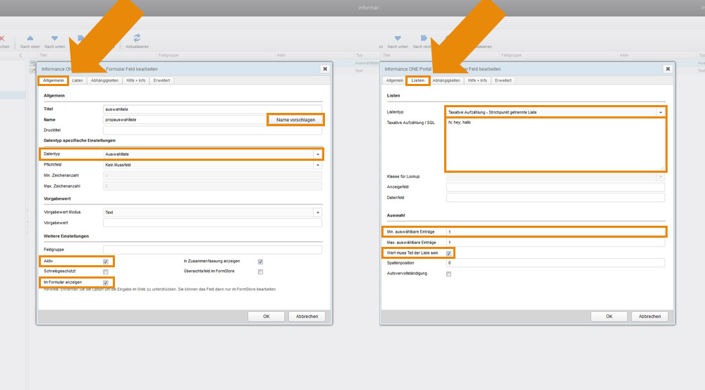Click into the Titel input field
The image size is (705, 390).
point(212,109)
